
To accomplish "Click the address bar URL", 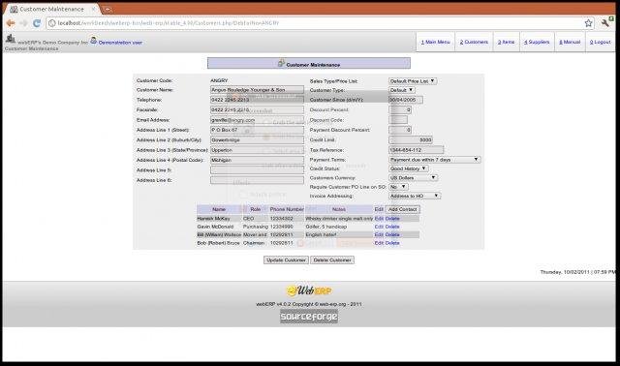I will 168,23.
